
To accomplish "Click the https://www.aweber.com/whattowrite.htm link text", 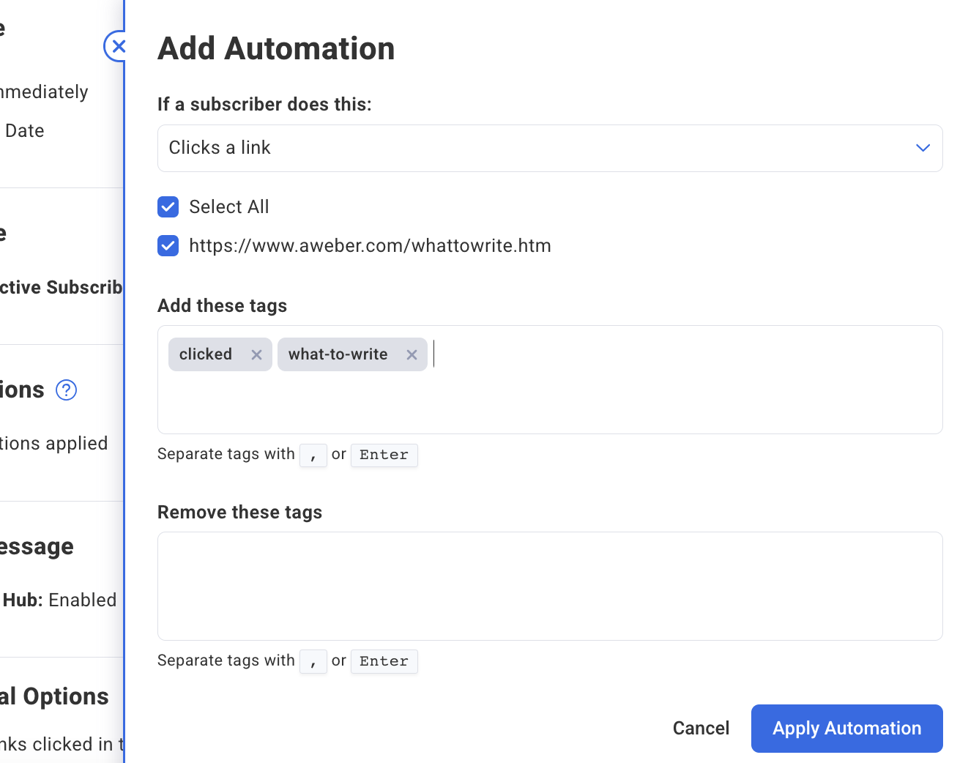I will point(370,245).
